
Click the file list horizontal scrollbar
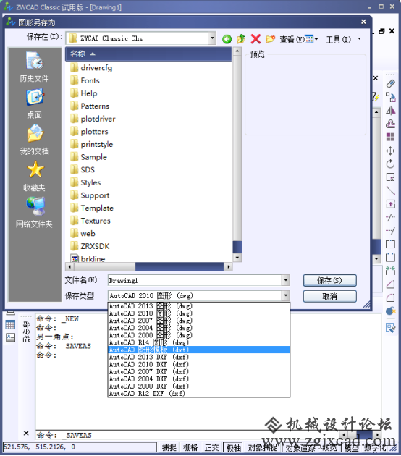coord(148,266)
